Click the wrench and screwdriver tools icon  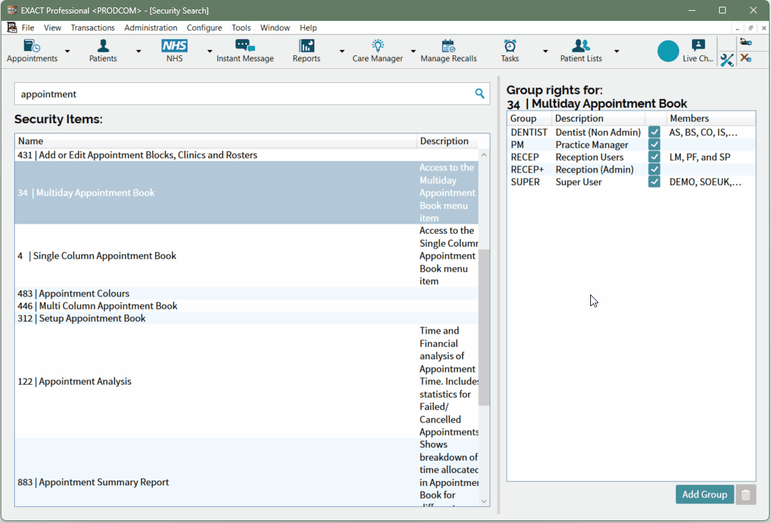pos(726,60)
